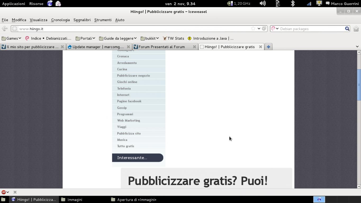Expand the Games bookmark folder
Image resolution: width=361 pixels, height=203 pixels.
tap(11, 38)
